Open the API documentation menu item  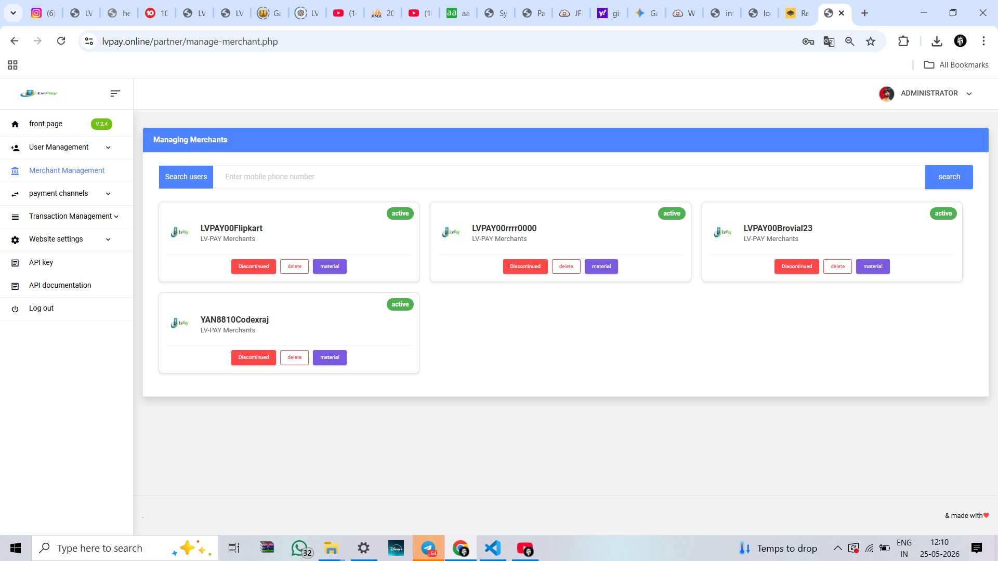(x=67, y=286)
